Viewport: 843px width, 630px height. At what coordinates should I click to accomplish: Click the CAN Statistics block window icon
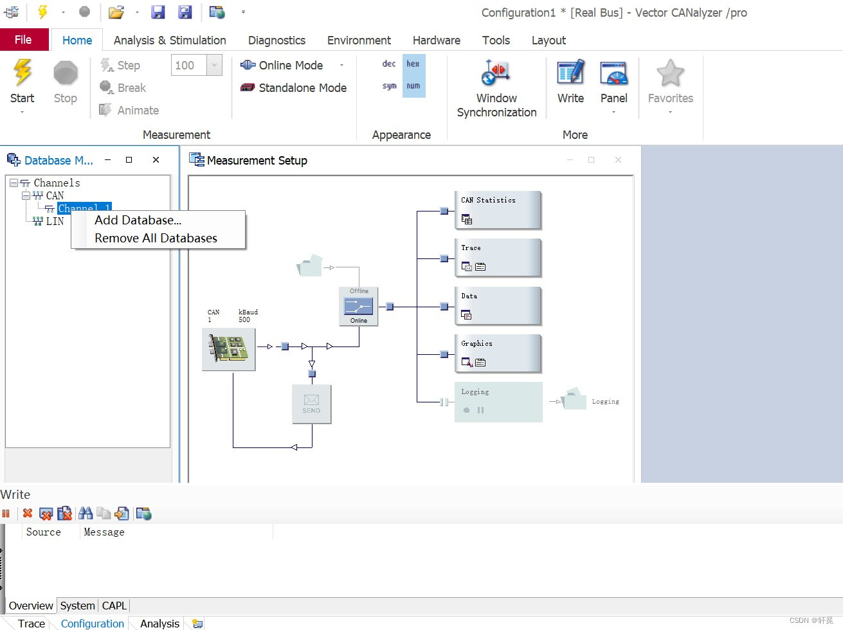click(x=467, y=219)
